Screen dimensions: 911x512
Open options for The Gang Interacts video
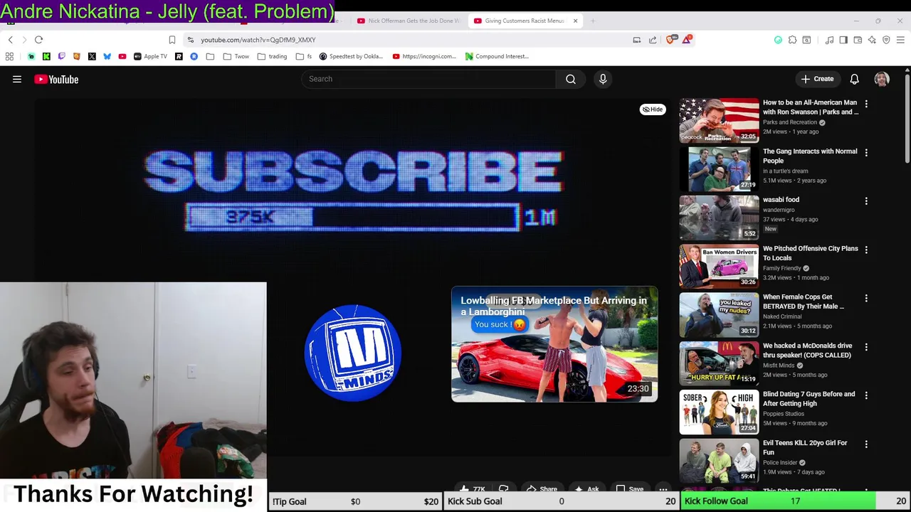click(866, 152)
